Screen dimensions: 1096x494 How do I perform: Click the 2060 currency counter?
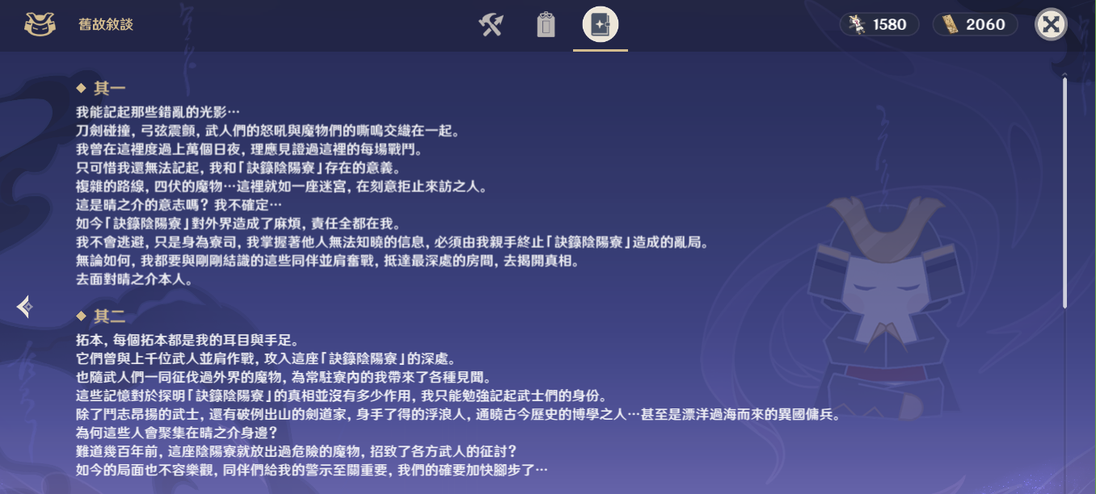[976, 24]
